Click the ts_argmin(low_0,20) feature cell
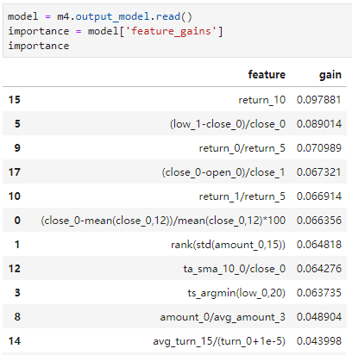This screenshot has width=352, height=355. pos(236,293)
